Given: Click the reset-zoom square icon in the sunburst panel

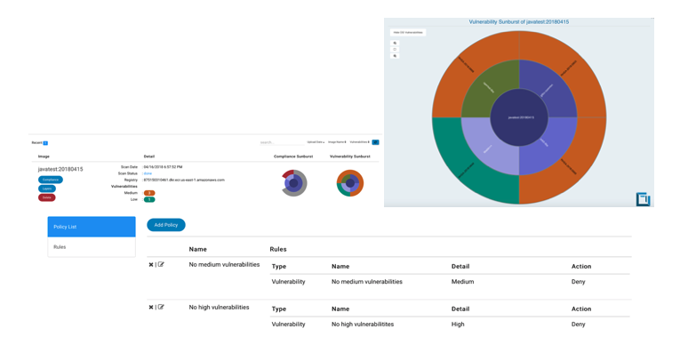Looking at the screenshot, I should point(395,50).
